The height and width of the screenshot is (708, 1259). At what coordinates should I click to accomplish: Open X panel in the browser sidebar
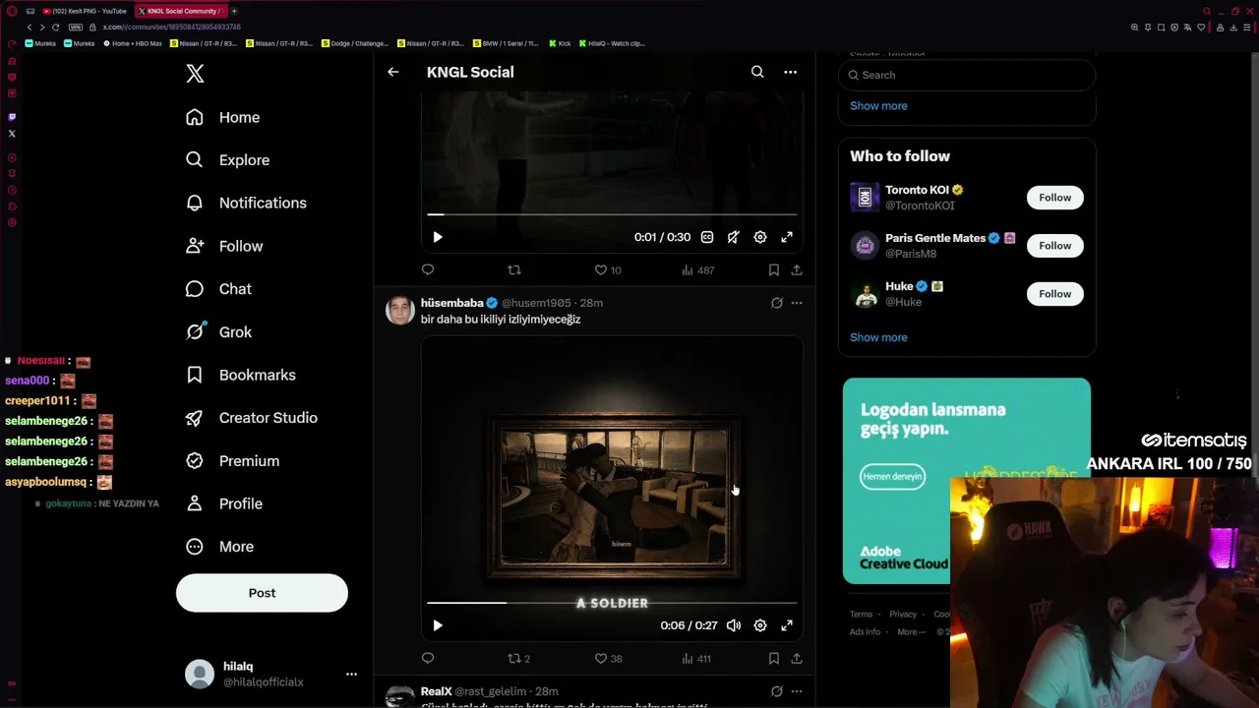click(12, 133)
